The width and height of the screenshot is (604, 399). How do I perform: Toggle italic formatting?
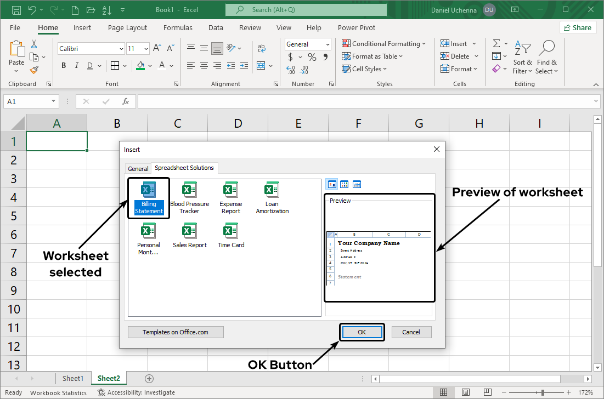(76, 65)
